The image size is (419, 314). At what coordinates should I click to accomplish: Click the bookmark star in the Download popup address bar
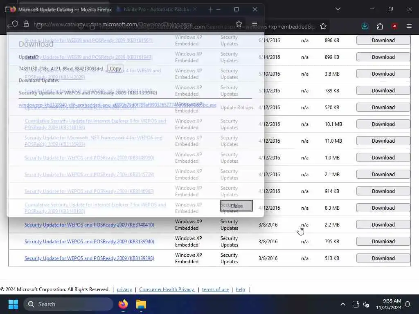click(x=239, y=24)
